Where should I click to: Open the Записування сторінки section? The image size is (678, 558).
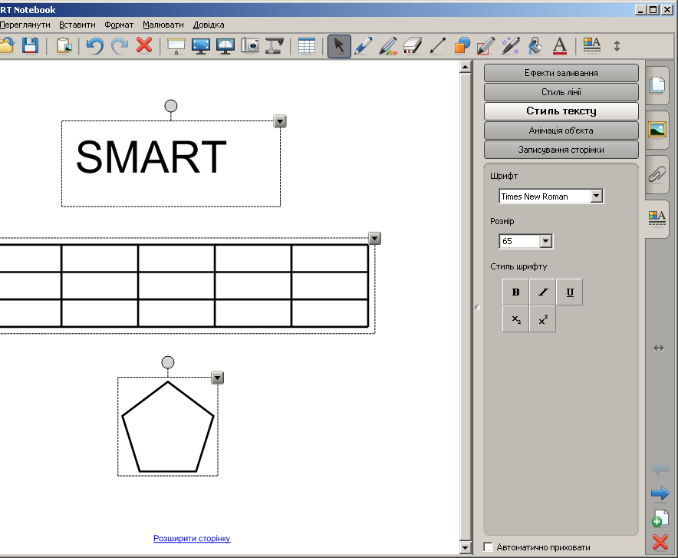(x=561, y=150)
